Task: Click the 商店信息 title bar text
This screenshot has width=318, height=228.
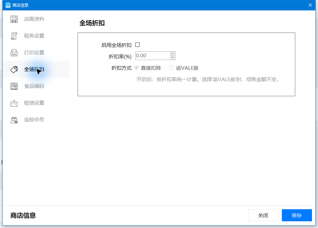Action: pyautogui.click(x=20, y=5)
